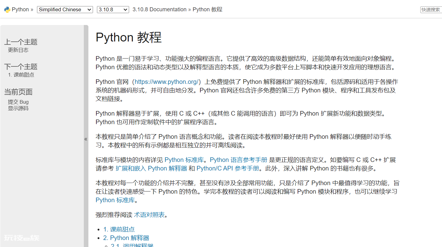Screen dimensions: 442x247
Task: Open contents entry 2. Python 解释器
Action: [x=126, y=238]
